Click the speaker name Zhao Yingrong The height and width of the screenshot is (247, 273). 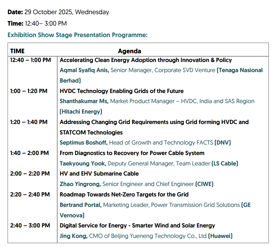(80, 184)
